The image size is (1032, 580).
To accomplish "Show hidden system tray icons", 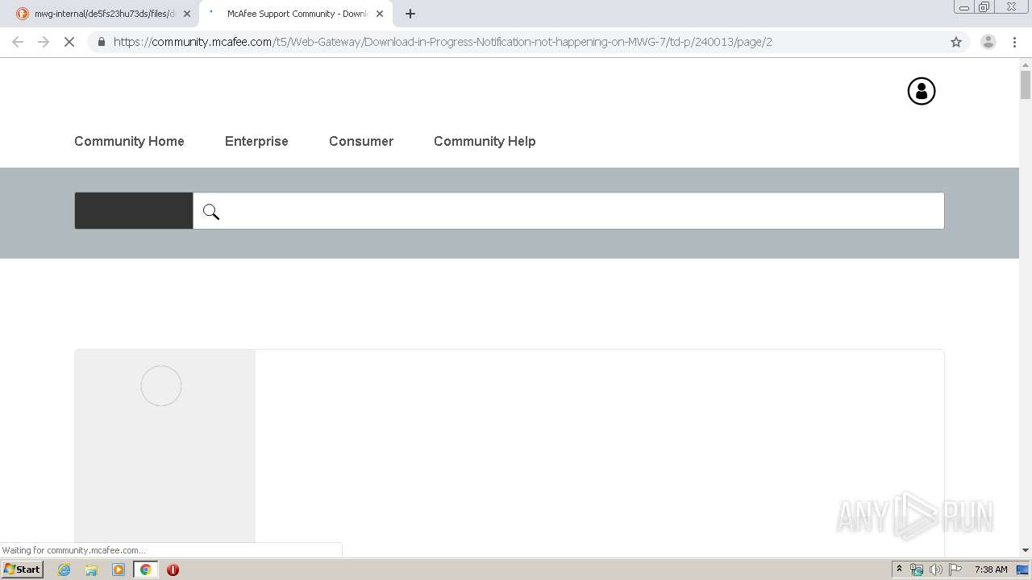I will click(x=899, y=570).
